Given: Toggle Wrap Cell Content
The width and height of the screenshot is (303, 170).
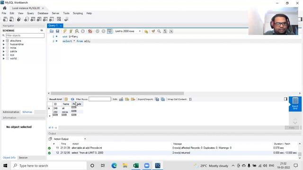Looking at the screenshot, I should pos(190,99).
